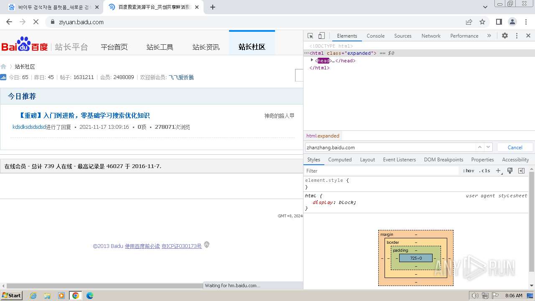535x301 pixels.
Task: Close the 百度搜索资源平台 tab
Action: 197,7
